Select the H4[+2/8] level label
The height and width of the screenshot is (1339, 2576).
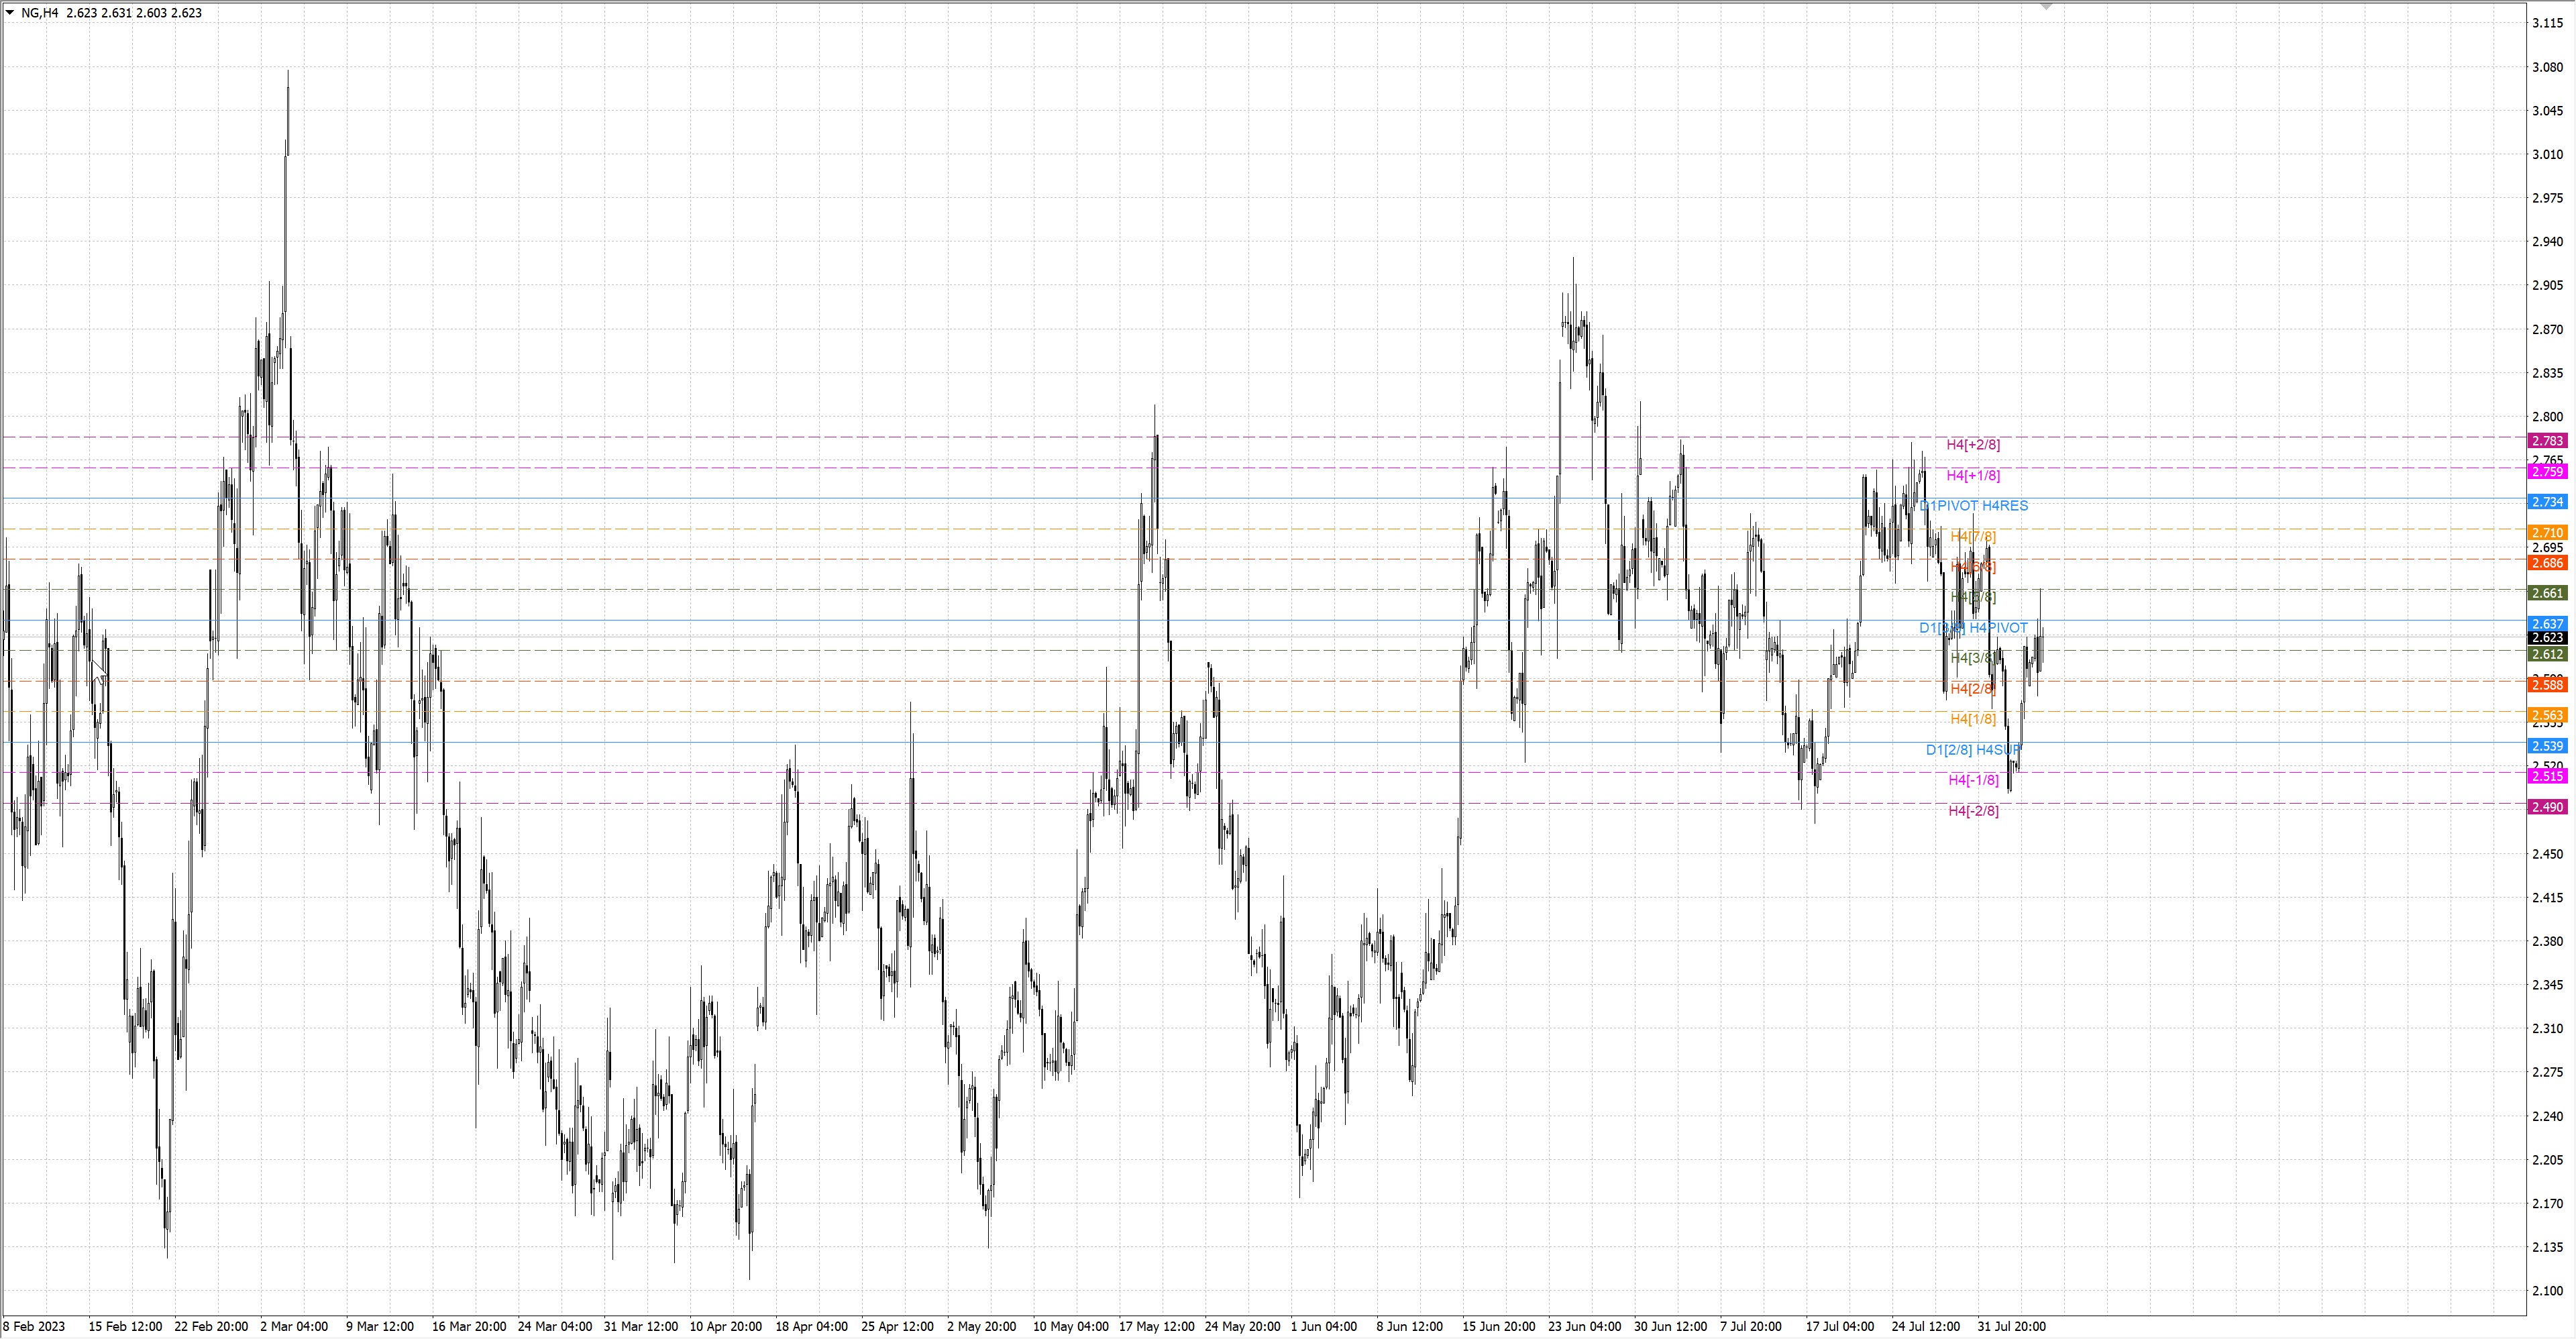pyautogui.click(x=1973, y=445)
